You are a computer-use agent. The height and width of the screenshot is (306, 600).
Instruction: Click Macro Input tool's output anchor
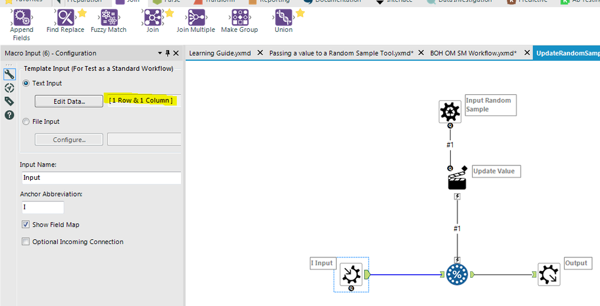[367, 274]
